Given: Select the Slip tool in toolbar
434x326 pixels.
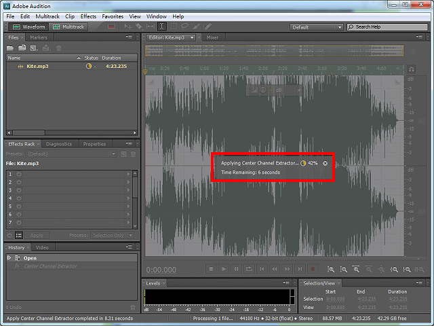Looking at the screenshot, I should (151, 26).
